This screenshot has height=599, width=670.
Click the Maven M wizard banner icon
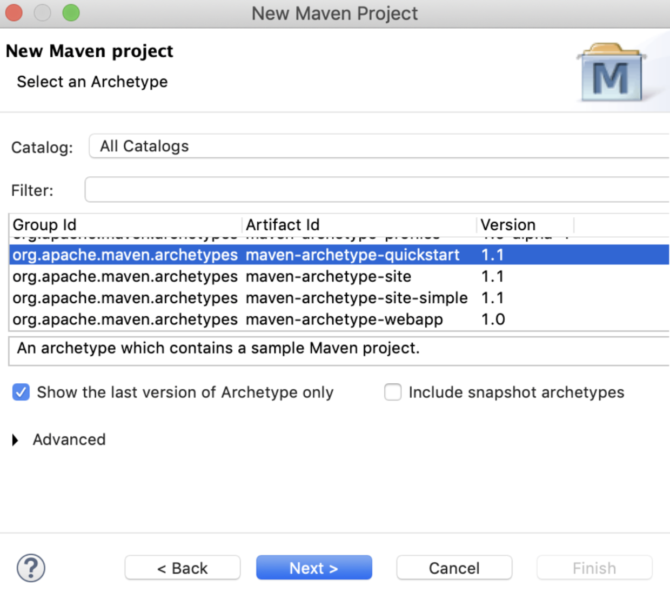pos(611,73)
